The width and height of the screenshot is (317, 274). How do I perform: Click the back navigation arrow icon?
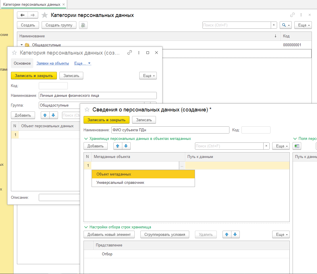point(22,15)
